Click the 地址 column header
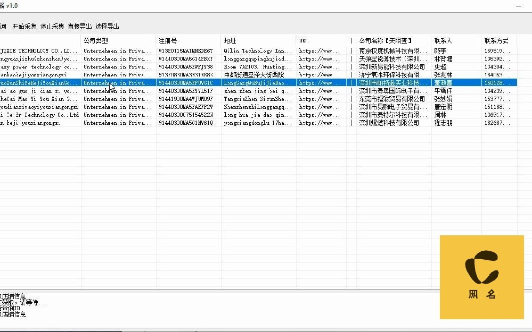 pyautogui.click(x=230, y=40)
